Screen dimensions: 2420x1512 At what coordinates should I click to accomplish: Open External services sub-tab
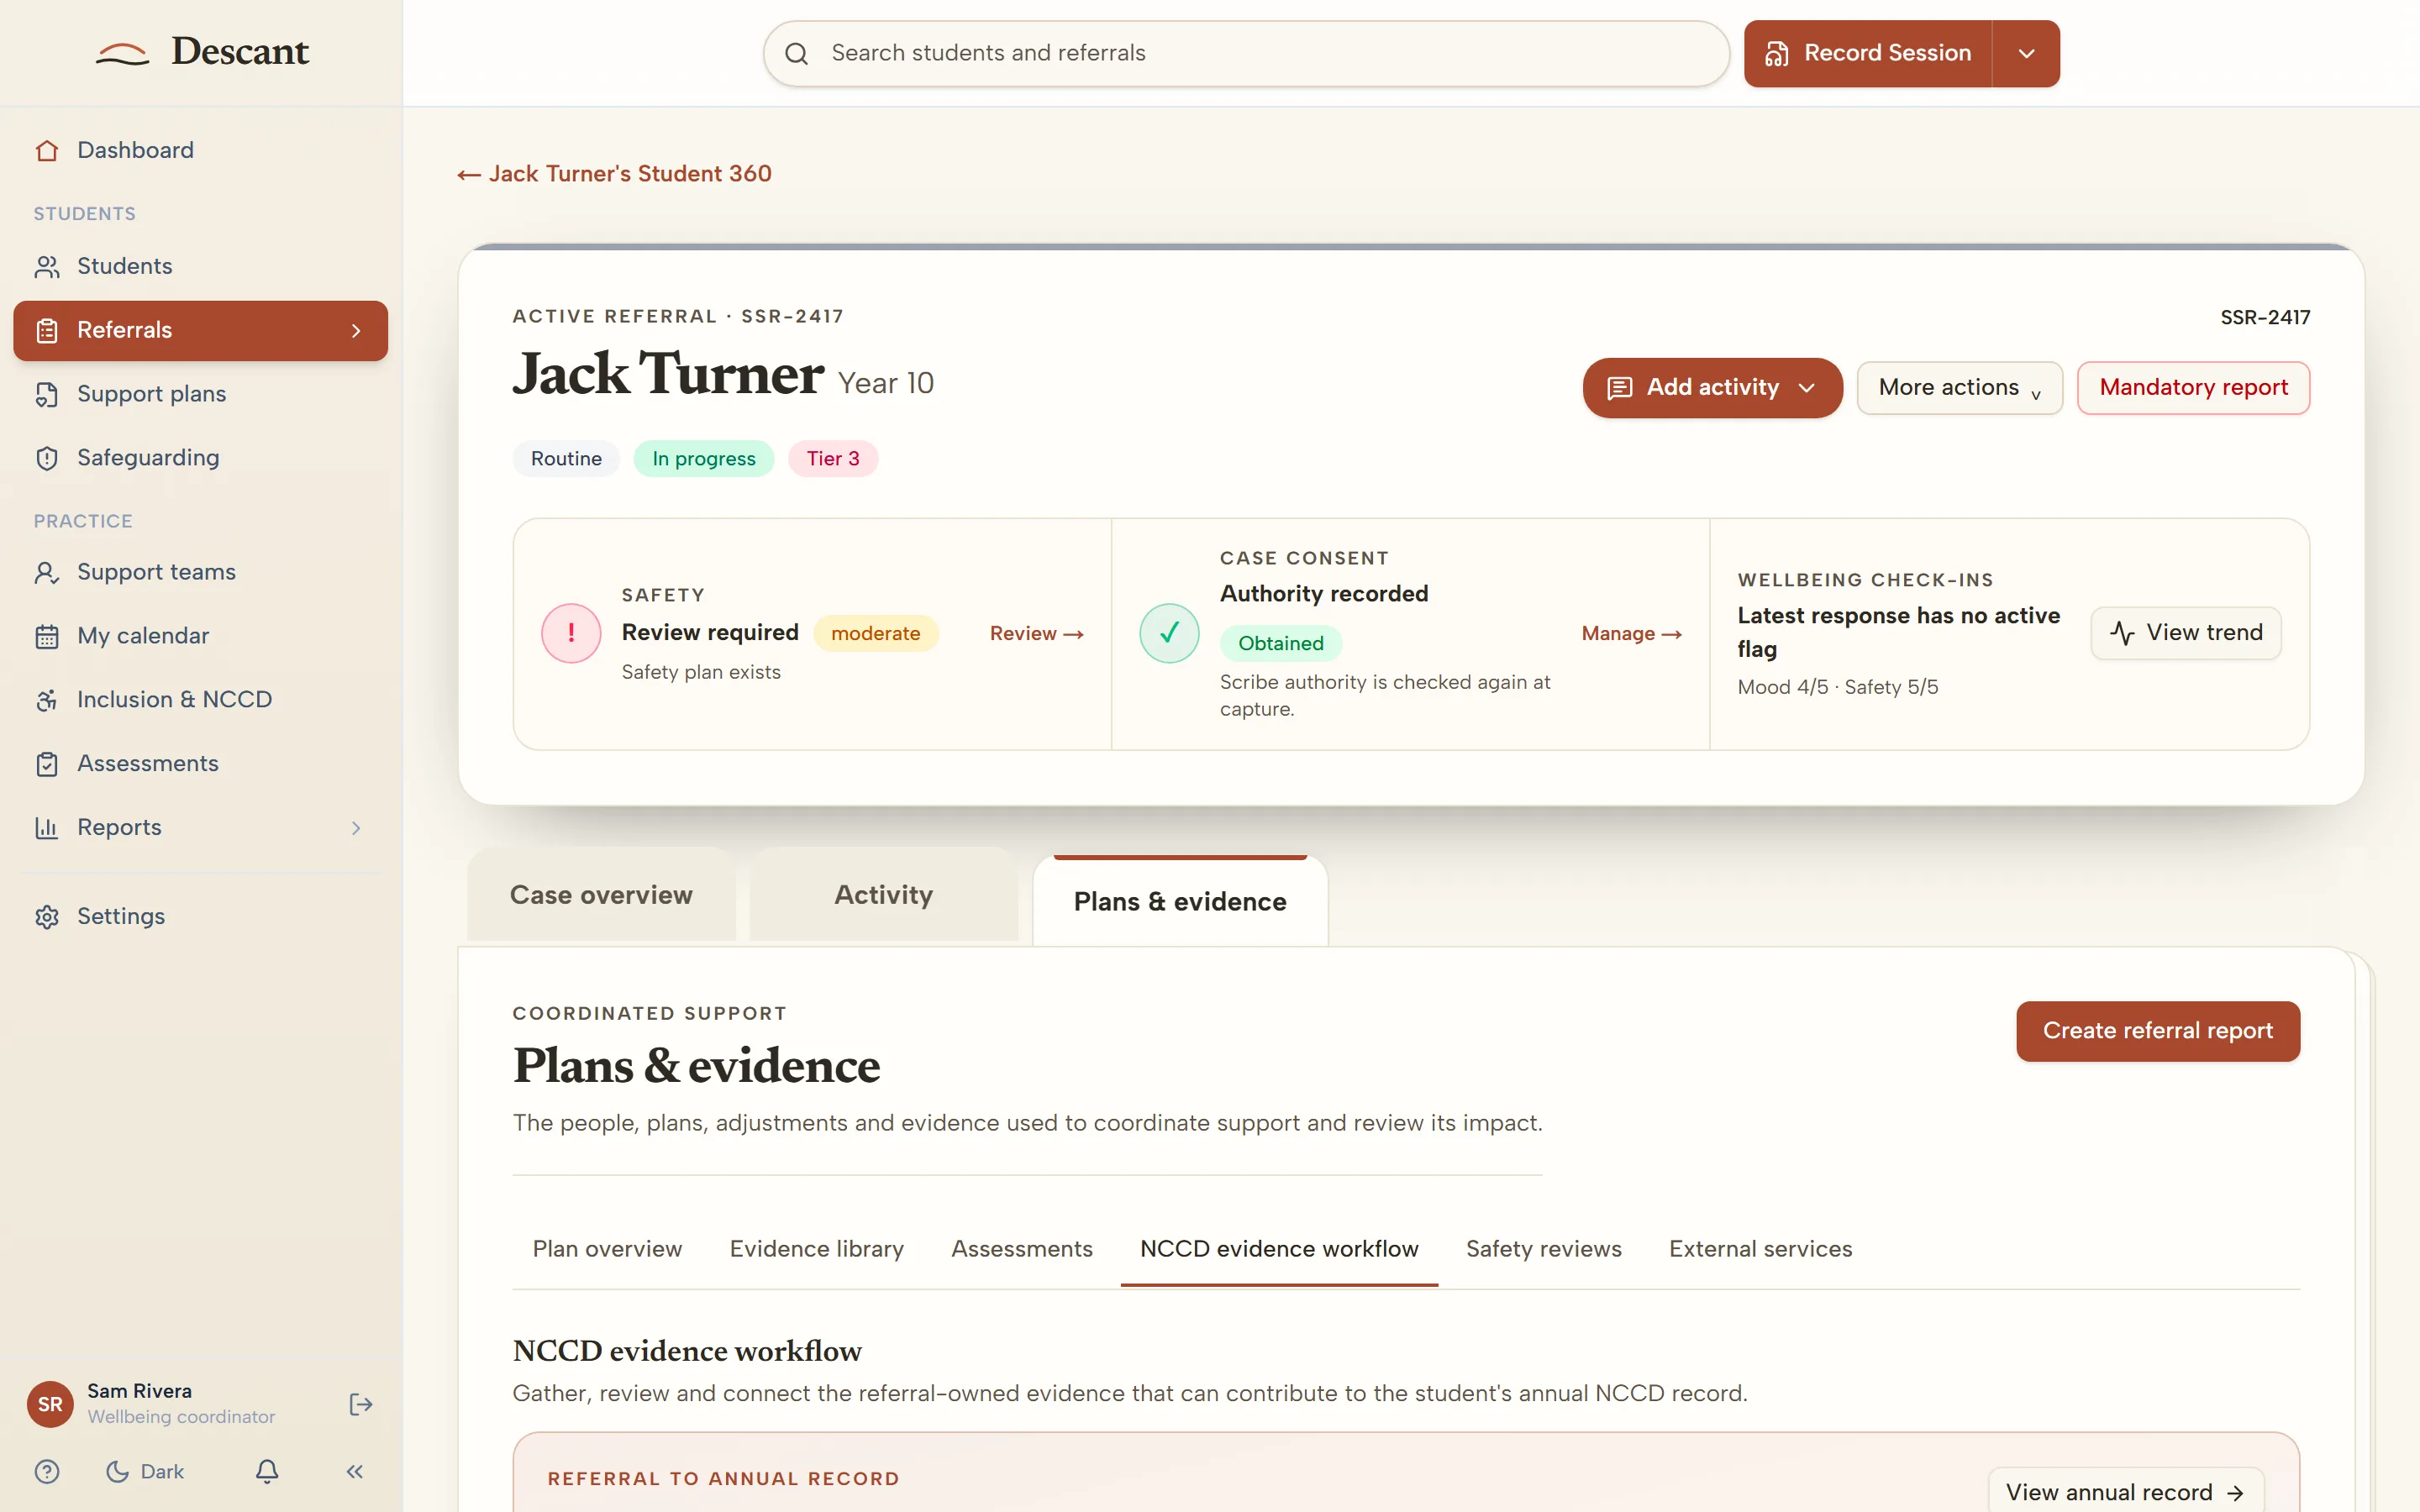pos(1760,1249)
